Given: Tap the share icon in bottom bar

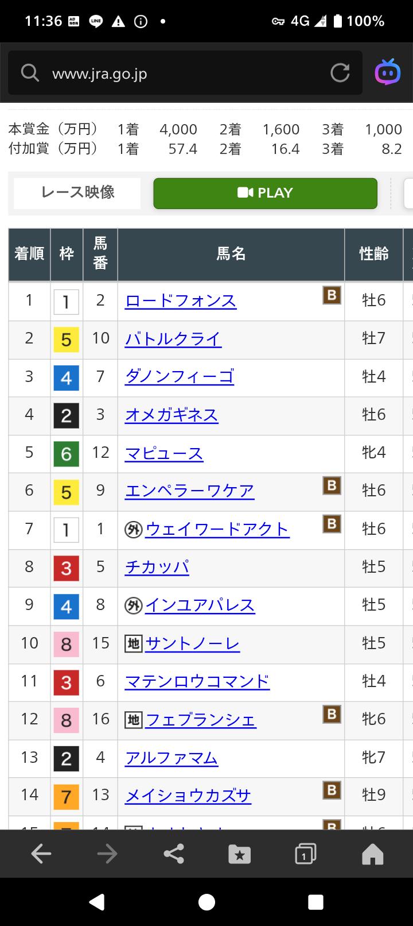Looking at the screenshot, I should [x=173, y=854].
